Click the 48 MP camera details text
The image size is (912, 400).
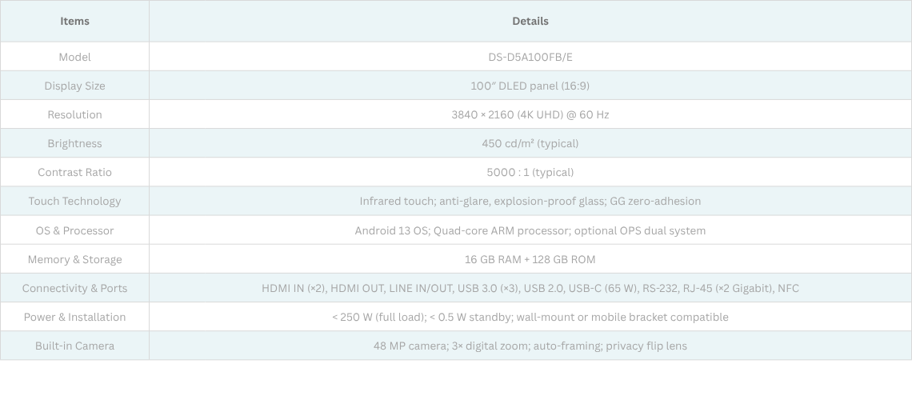coord(530,346)
